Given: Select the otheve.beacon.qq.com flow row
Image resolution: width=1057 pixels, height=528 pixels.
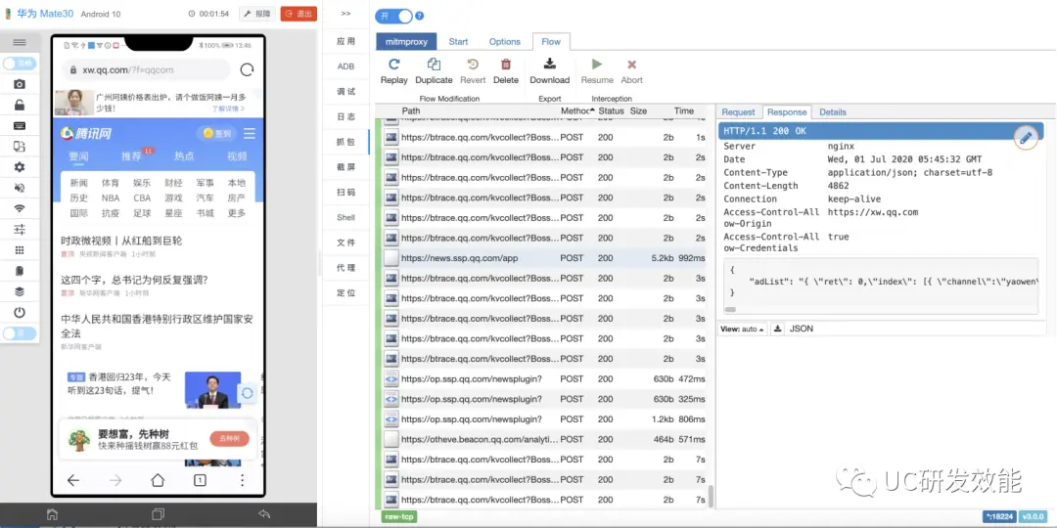Looking at the screenshot, I should (544, 439).
